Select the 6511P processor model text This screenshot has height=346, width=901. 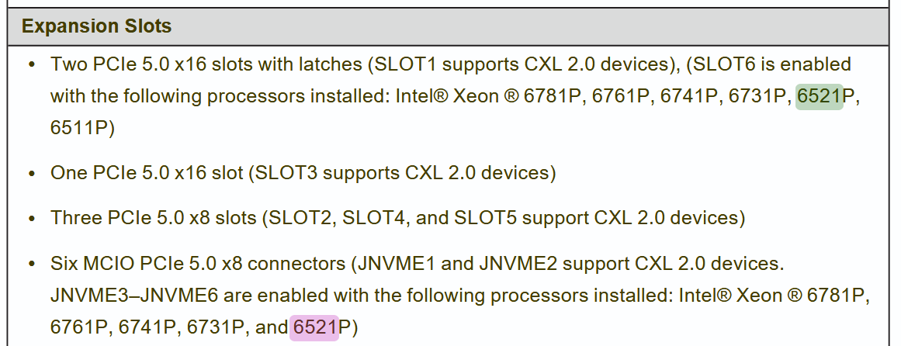coord(82,128)
